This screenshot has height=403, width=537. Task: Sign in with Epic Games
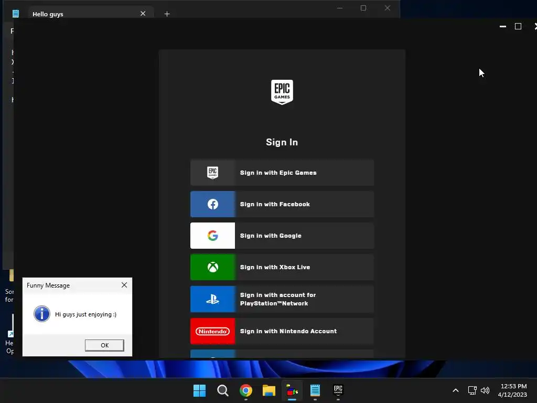(x=282, y=173)
